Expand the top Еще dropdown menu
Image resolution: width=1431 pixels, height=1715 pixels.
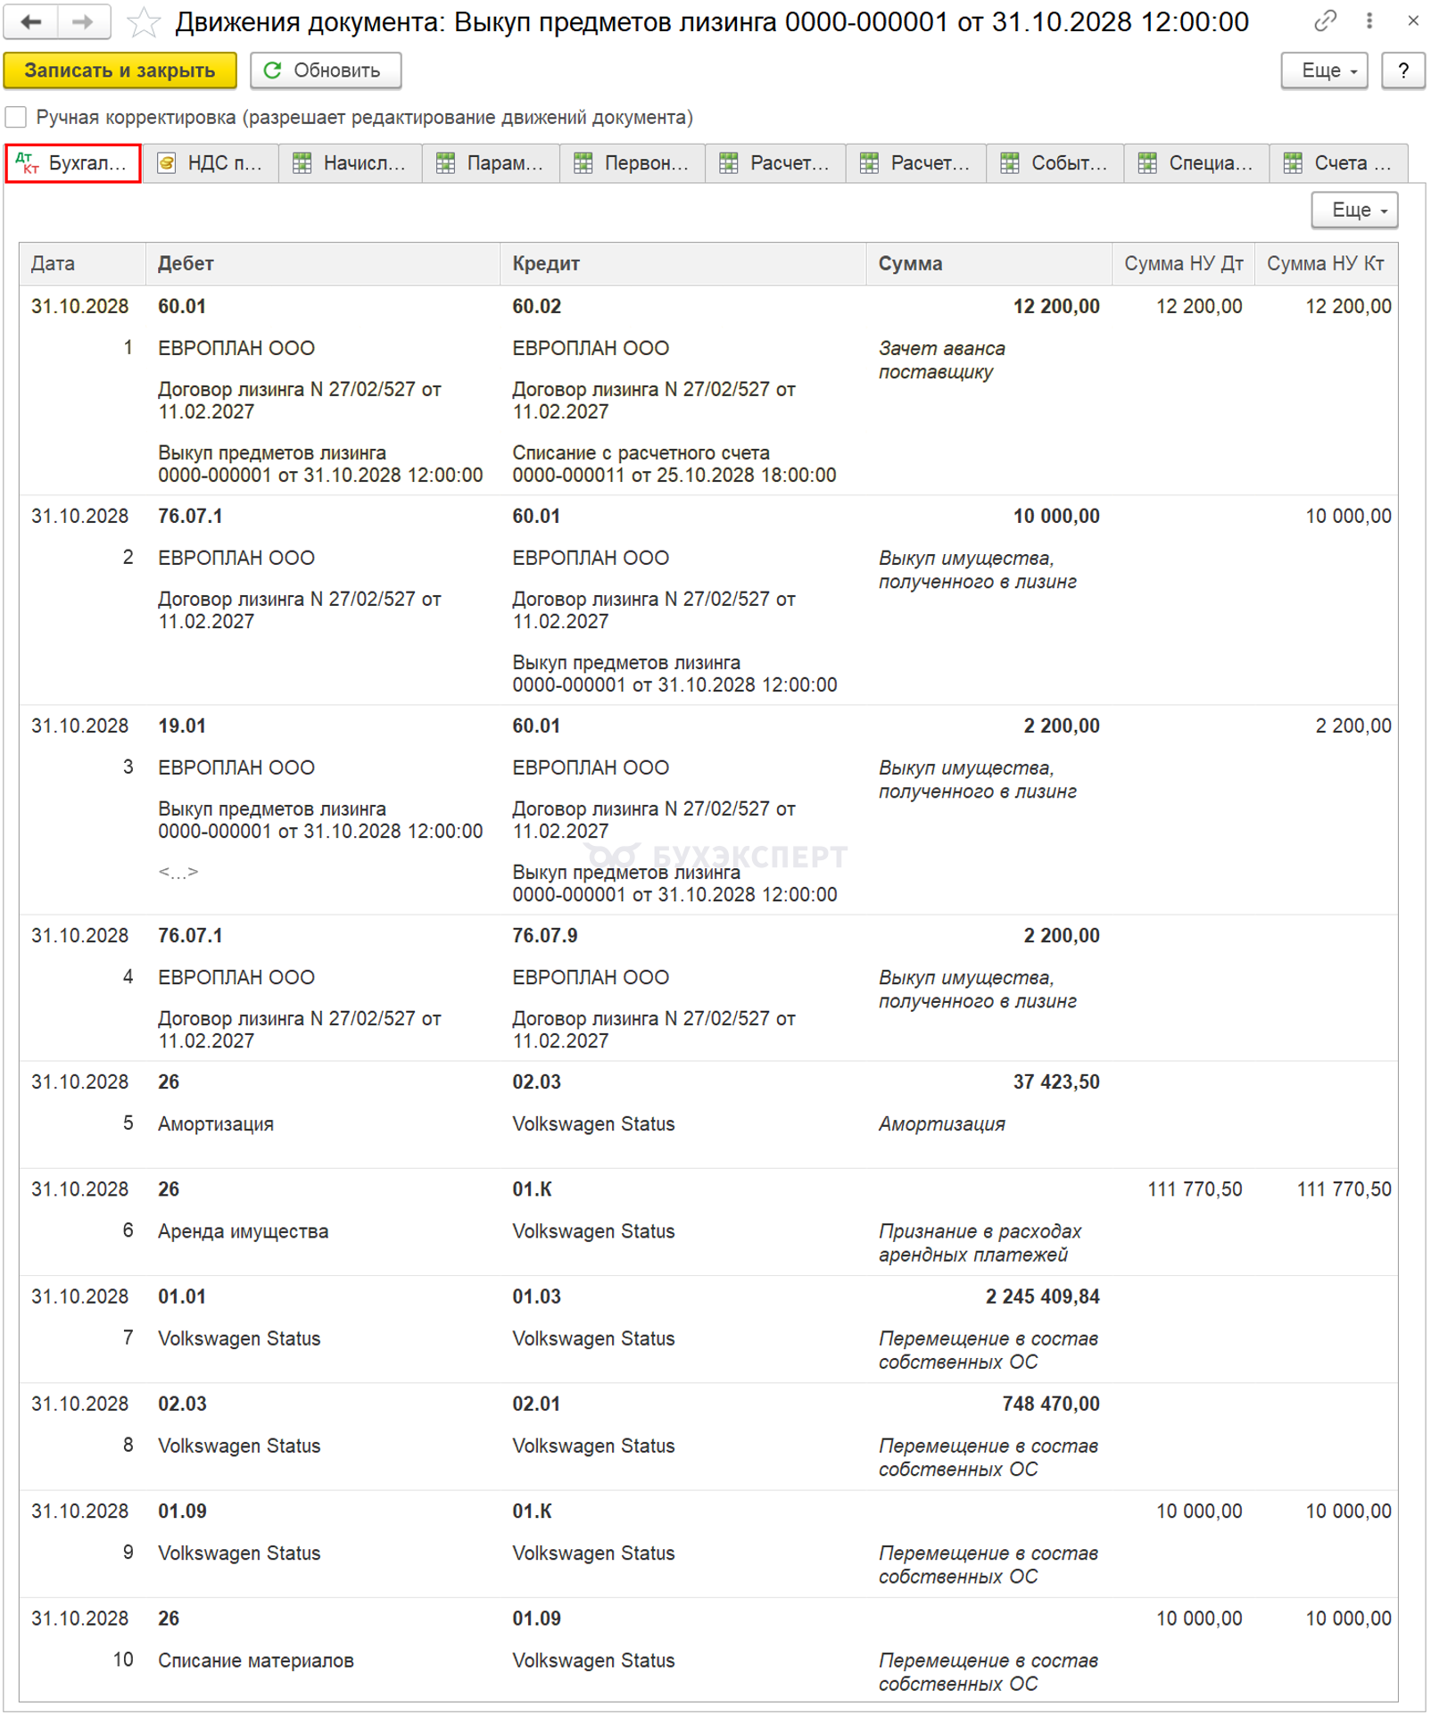[1324, 70]
